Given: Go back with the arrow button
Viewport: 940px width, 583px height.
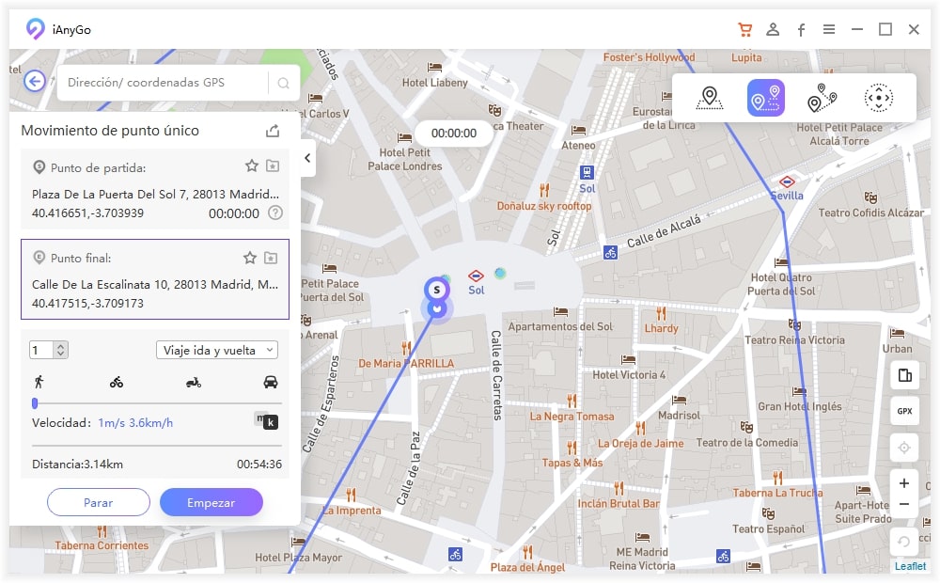Looking at the screenshot, I should pyautogui.click(x=36, y=81).
